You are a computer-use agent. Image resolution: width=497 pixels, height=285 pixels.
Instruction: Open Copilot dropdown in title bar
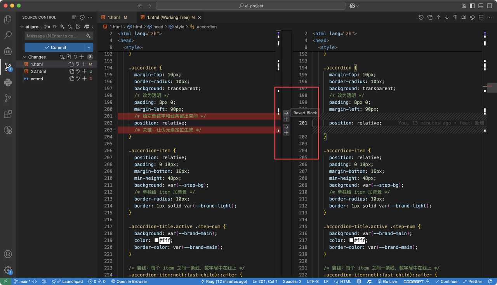tap(355, 6)
